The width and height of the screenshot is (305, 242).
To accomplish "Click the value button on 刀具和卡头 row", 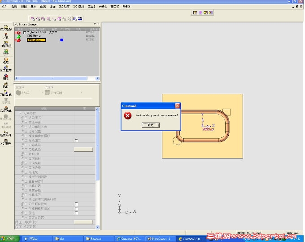I will click(x=83, y=222).
